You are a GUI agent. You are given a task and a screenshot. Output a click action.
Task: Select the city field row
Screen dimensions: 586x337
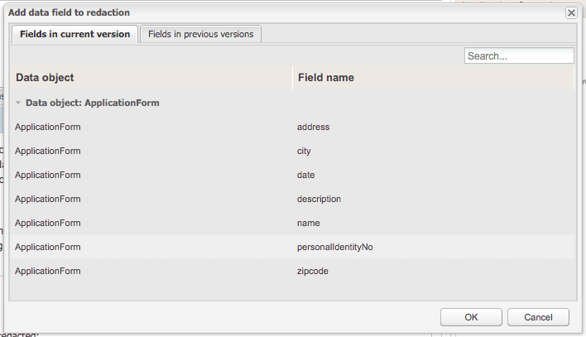(x=304, y=152)
